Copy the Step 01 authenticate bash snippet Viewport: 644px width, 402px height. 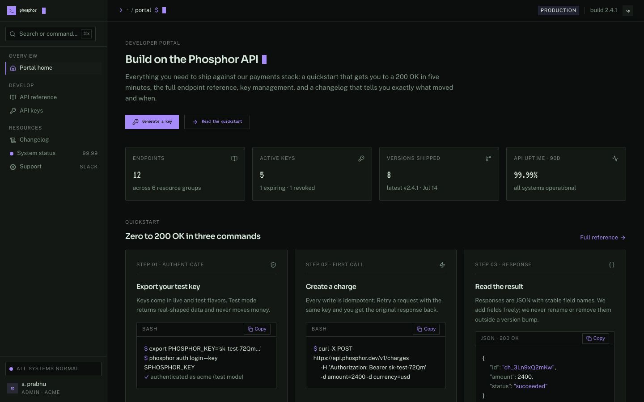point(257,329)
